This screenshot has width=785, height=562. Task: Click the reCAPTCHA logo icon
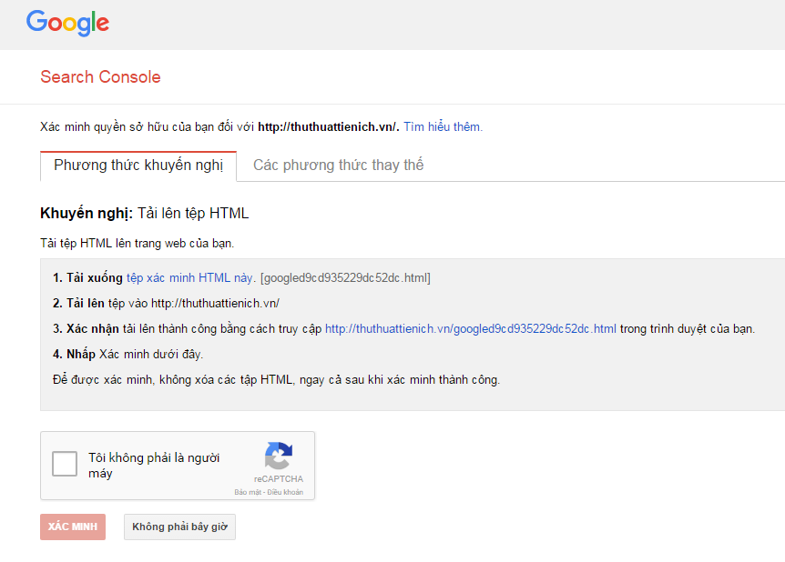click(x=279, y=456)
